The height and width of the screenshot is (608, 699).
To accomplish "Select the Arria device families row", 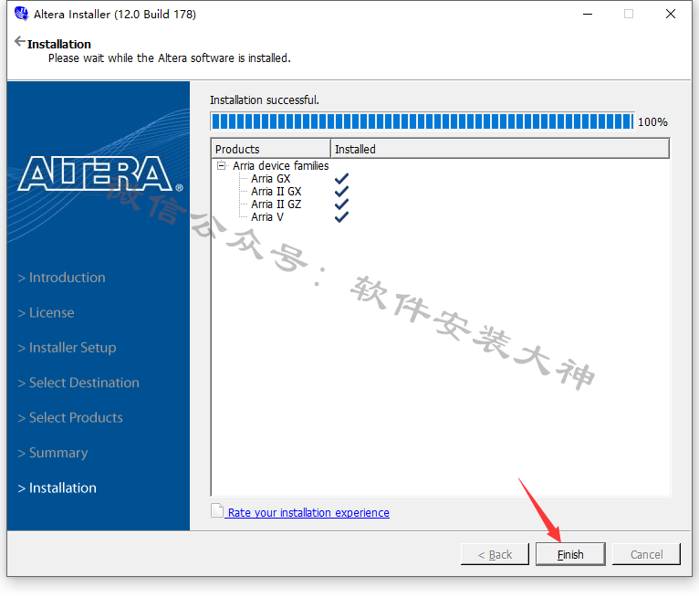I will coord(280,166).
